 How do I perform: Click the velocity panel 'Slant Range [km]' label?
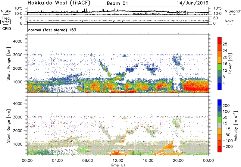click(x=8, y=126)
